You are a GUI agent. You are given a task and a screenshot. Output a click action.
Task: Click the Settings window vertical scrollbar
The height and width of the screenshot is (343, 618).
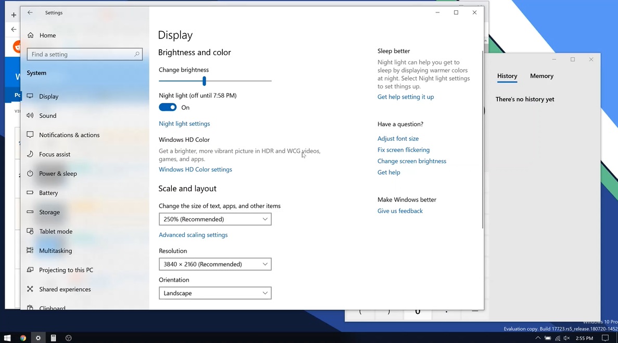point(483,140)
